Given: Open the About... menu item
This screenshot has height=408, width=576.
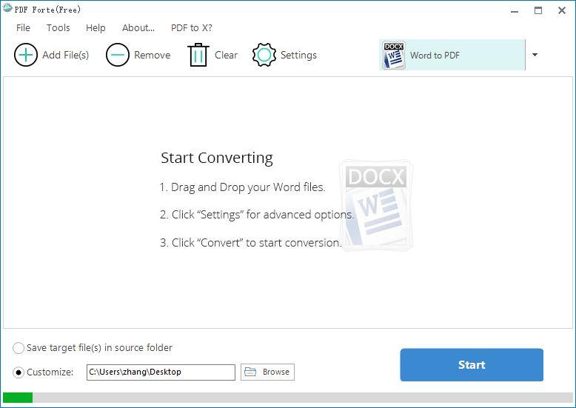Looking at the screenshot, I should tap(138, 28).
